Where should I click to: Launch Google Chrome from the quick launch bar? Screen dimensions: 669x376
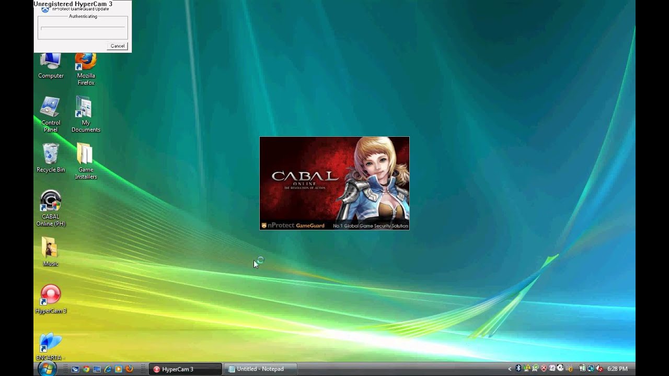coord(86,369)
